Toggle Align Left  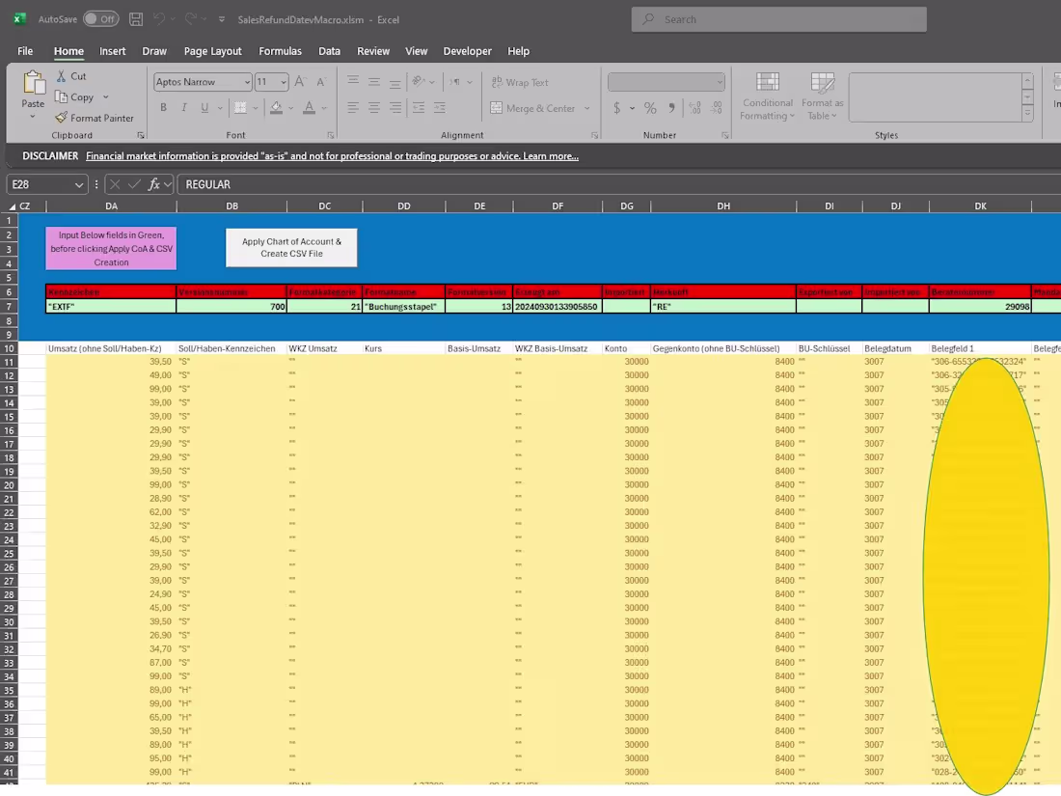pyautogui.click(x=352, y=108)
